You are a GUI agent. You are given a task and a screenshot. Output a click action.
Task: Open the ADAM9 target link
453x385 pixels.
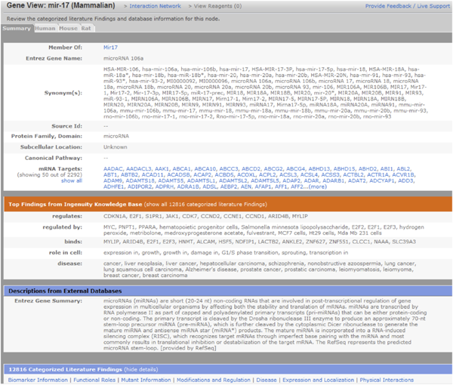[x=112, y=181]
